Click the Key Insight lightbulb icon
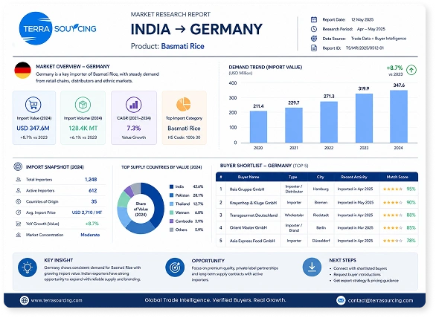 (x=28, y=267)
